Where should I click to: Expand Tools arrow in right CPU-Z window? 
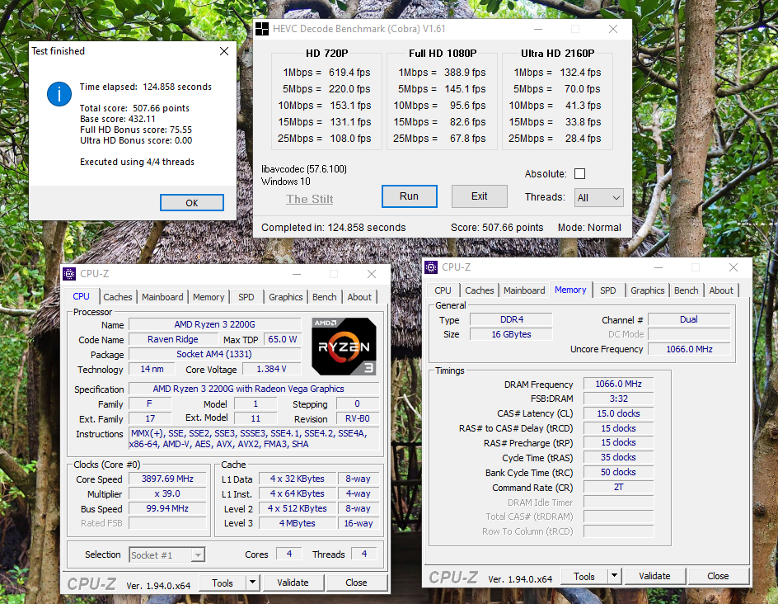614,576
